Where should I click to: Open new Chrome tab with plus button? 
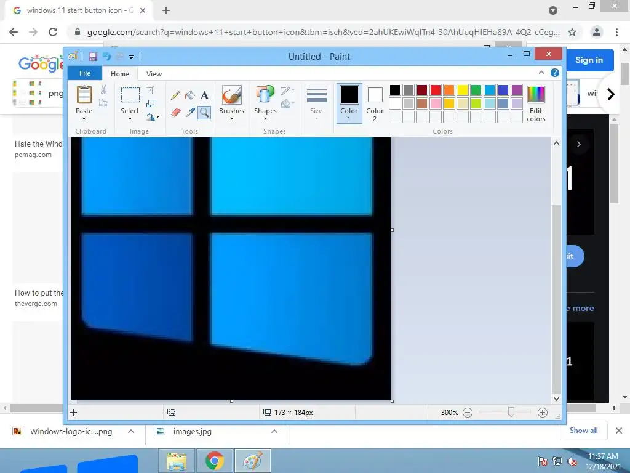click(166, 10)
